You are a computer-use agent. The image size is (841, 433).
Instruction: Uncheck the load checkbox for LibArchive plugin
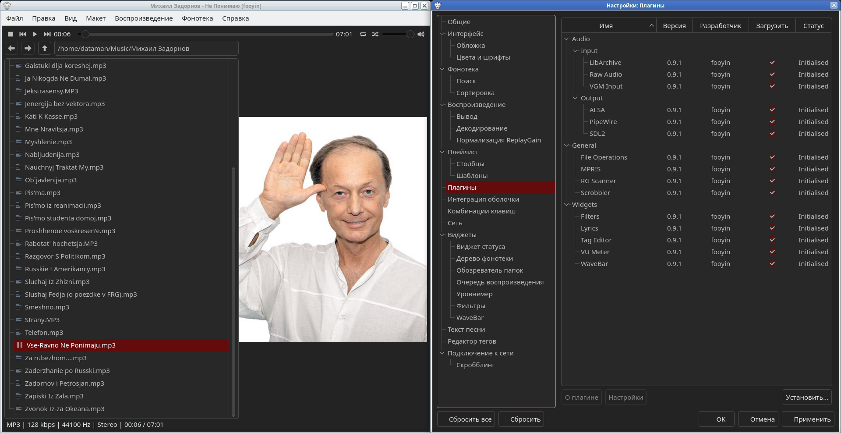(x=772, y=63)
